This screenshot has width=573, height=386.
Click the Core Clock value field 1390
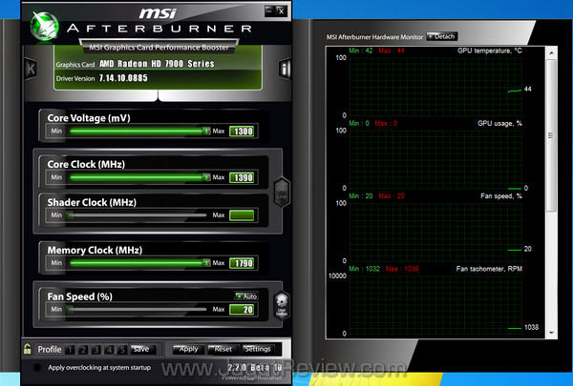(243, 177)
